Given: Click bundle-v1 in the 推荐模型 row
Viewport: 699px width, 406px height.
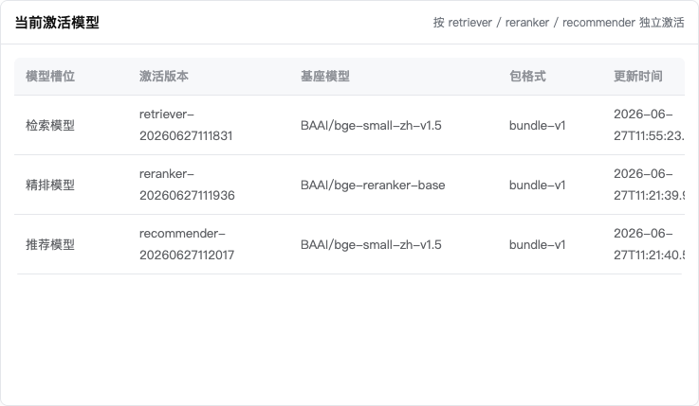Looking at the screenshot, I should (537, 244).
